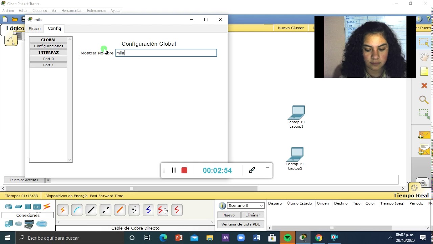Viewport: 433px width, 244px height.
Task: Pick the orange fiber cable
Action: 119,210
